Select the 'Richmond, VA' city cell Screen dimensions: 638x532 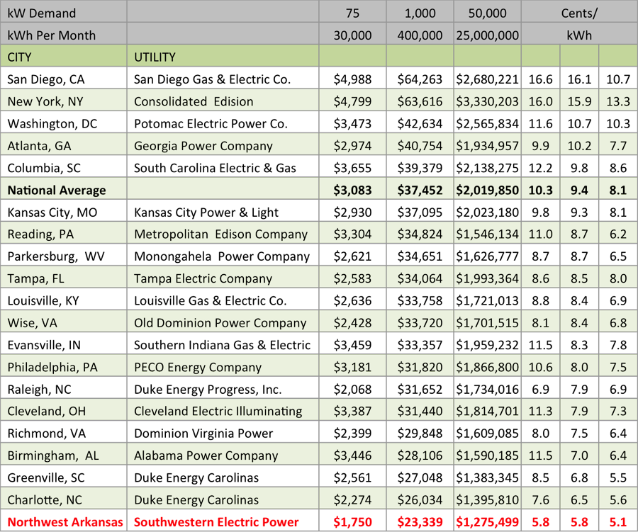tap(64, 433)
